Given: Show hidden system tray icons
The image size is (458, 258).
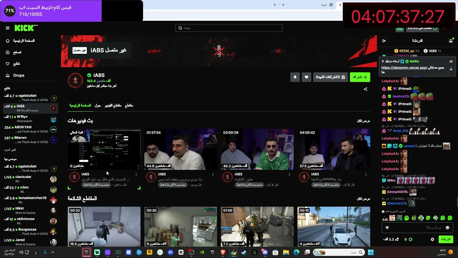Looking at the screenshot, I should point(53,252).
